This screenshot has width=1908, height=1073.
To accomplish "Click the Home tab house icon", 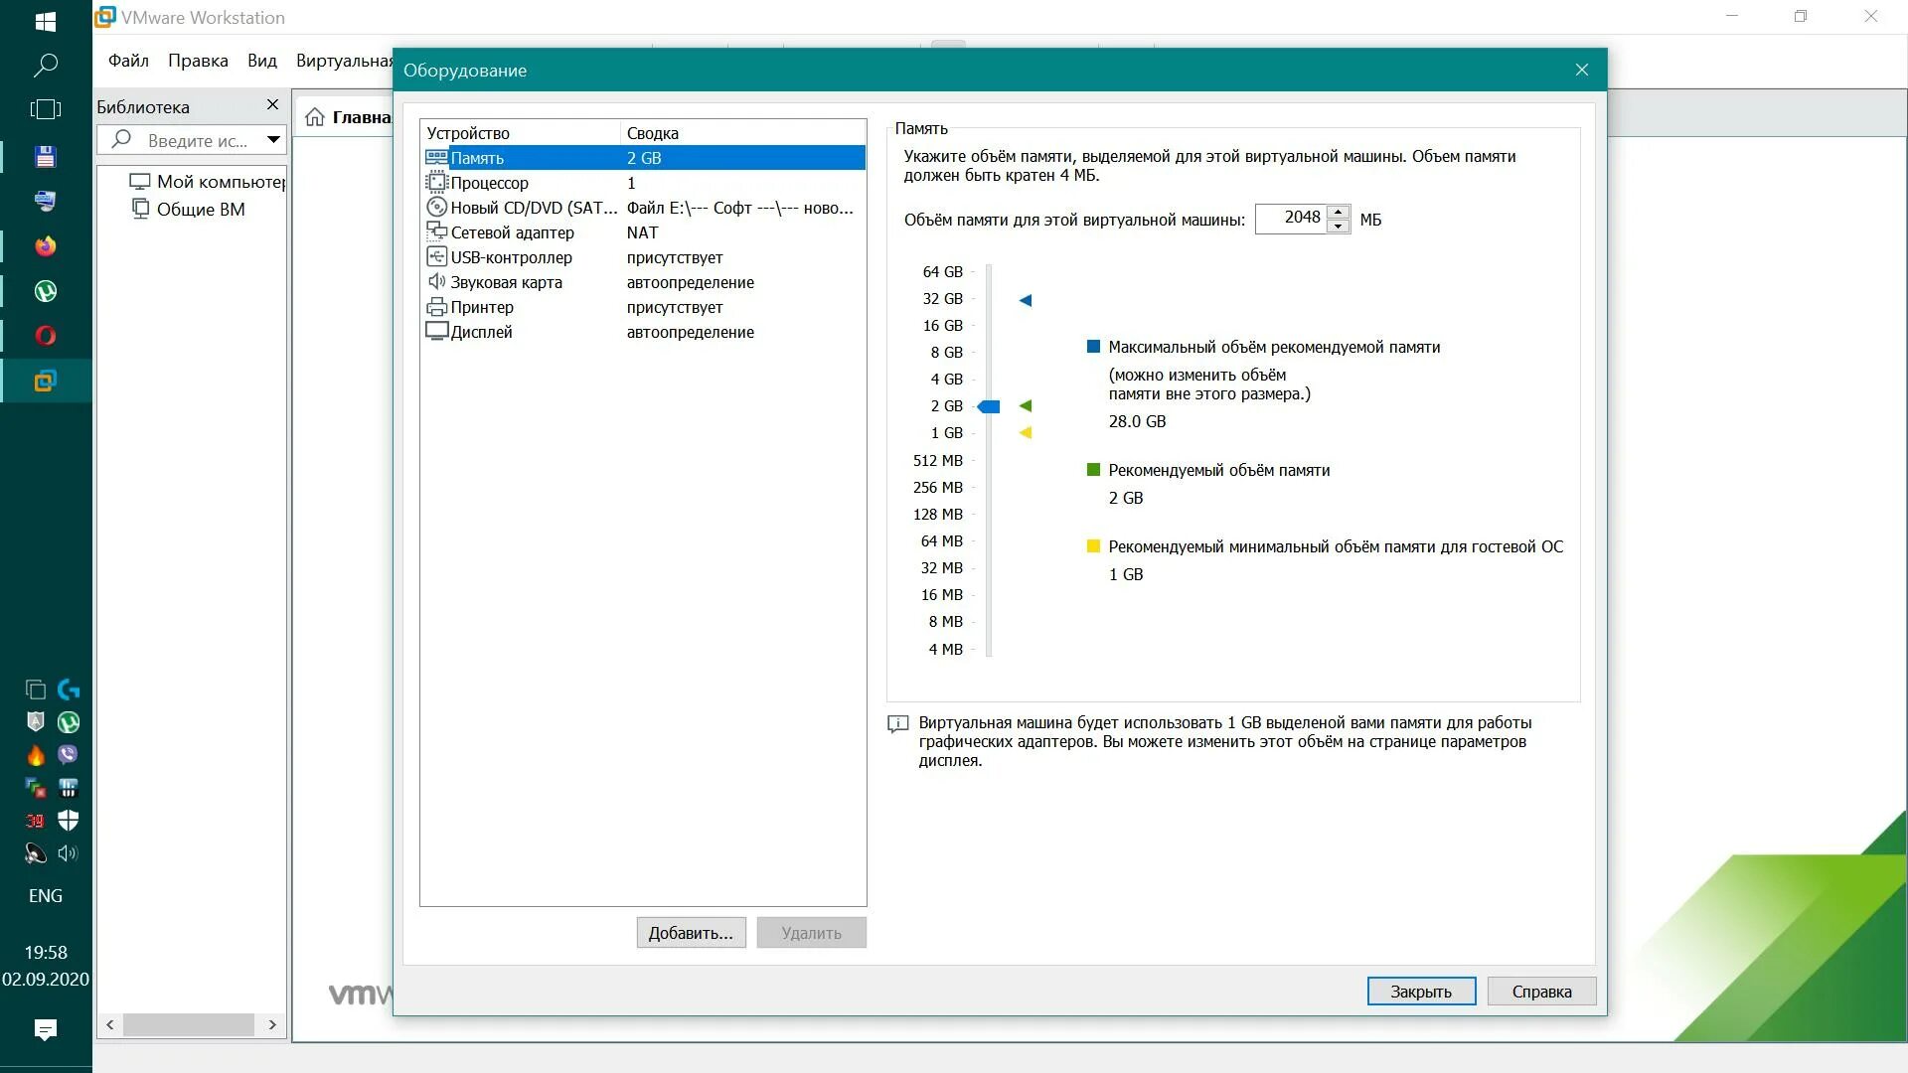I will pyautogui.click(x=315, y=117).
